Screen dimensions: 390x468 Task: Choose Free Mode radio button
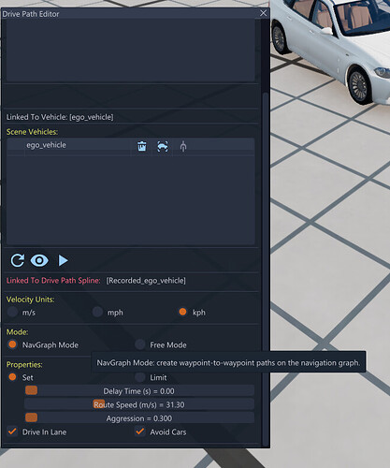(x=140, y=344)
